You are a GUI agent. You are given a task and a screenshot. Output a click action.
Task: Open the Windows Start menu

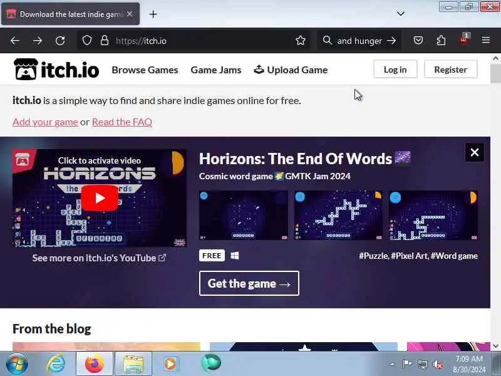click(17, 363)
